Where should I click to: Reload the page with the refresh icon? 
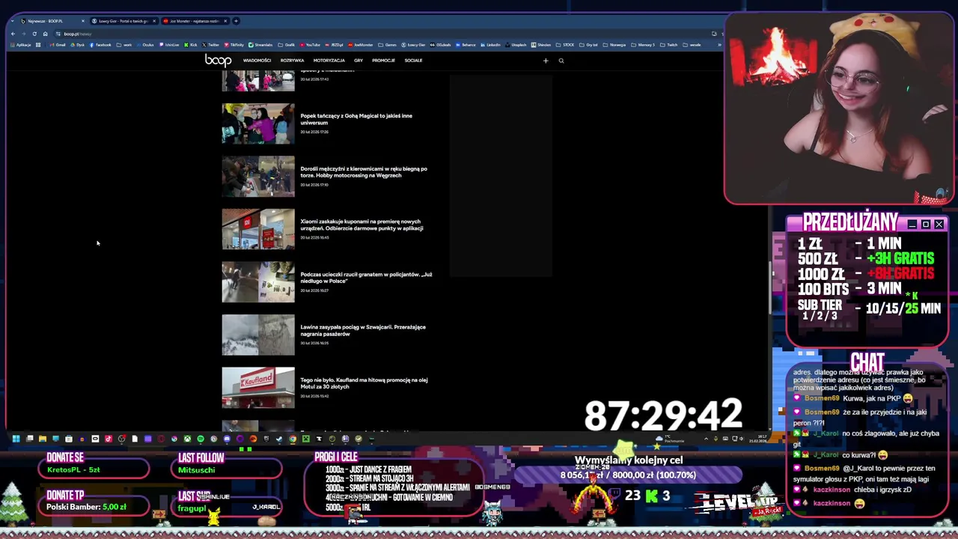[34, 34]
